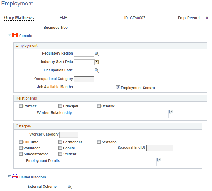The height and width of the screenshot is (191, 212).
Task: Check the Partner checkbox
Action: (20, 106)
